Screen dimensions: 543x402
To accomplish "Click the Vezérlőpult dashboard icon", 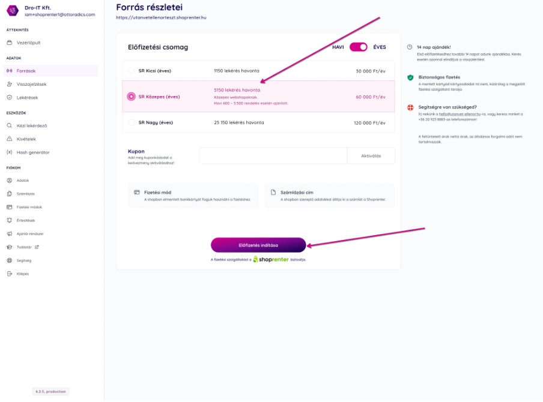I will 10,43.
